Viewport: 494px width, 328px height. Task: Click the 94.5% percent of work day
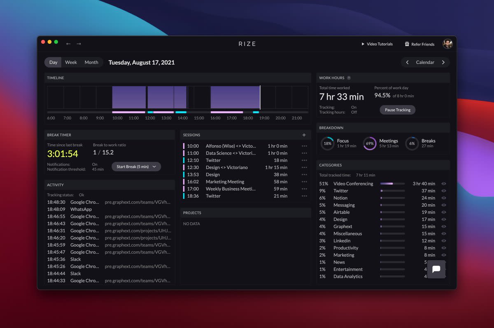click(x=382, y=95)
